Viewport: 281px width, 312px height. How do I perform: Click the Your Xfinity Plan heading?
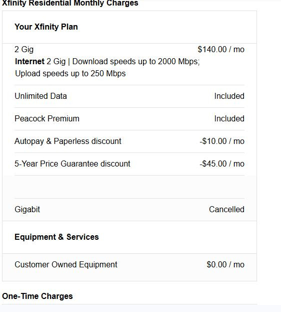click(46, 27)
